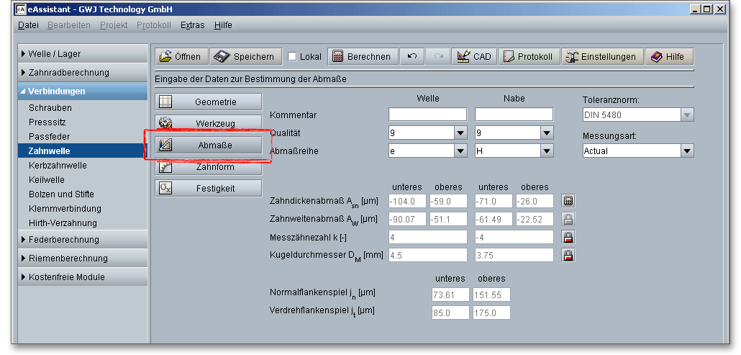Open the Datei menu
Screen dimensions: 741x355
point(28,24)
